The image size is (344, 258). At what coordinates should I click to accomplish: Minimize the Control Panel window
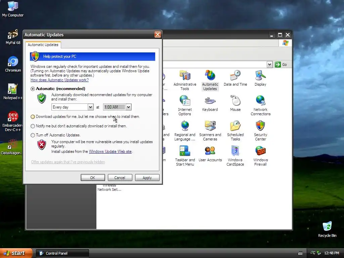click(x=271, y=35)
